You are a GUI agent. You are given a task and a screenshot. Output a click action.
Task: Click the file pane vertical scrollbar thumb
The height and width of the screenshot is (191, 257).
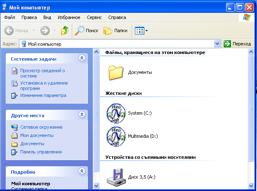[251, 108]
